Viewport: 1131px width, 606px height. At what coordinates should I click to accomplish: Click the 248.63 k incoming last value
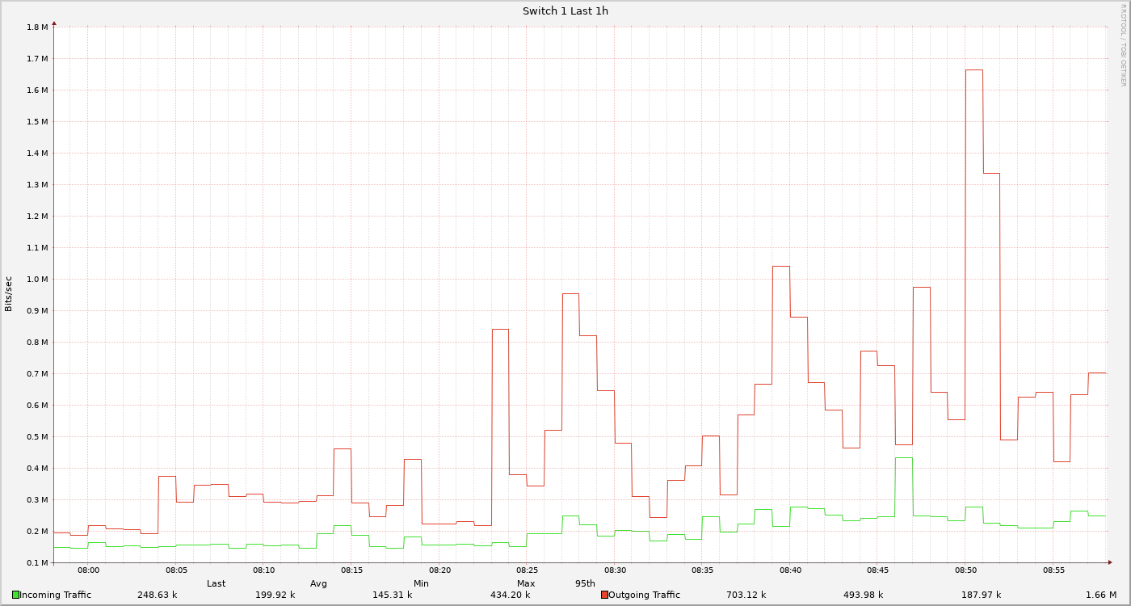pos(157,595)
